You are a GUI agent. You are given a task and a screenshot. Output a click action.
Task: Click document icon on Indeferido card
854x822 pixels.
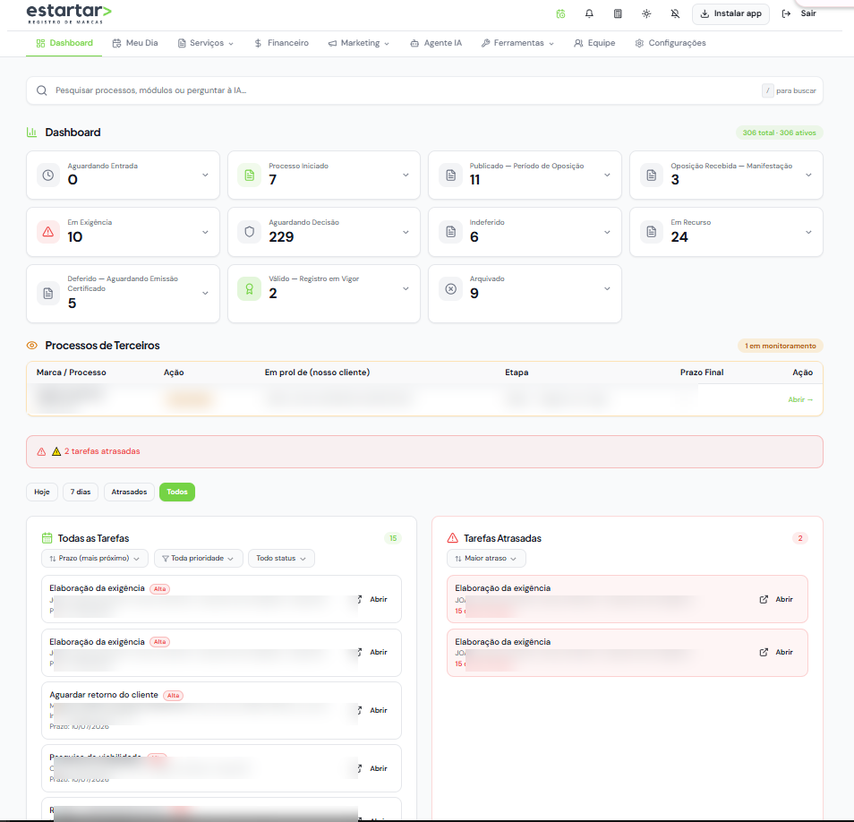pyautogui.click(x=451, y=232)
